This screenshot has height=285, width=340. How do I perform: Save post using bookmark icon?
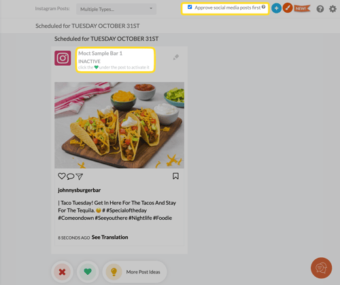(175, 176)
